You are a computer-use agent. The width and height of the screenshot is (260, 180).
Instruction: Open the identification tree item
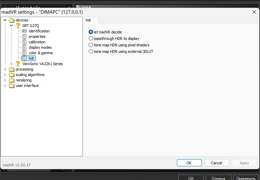click(39, 31)
